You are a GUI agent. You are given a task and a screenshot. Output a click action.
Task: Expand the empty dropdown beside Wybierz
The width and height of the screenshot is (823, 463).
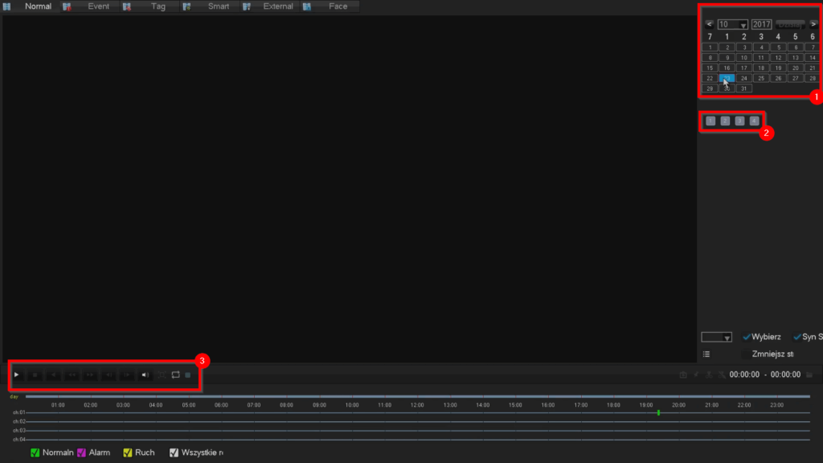(716, 337)
